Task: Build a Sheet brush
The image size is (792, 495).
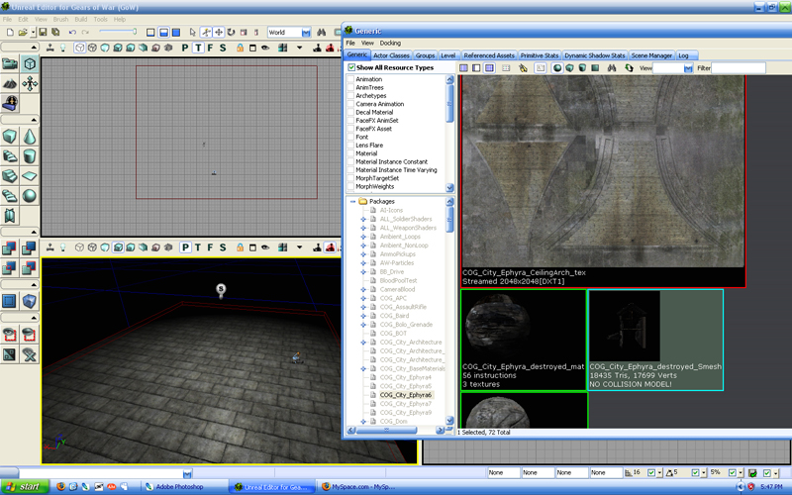Action: [x=30, y=176]
